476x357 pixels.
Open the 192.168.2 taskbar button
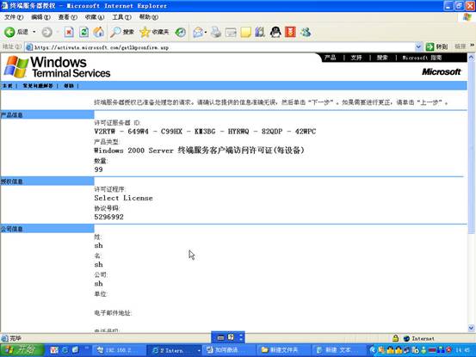tap(118, 350)
